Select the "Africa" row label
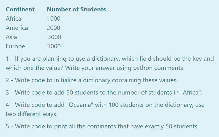The image size is (219, 137). 14,18
